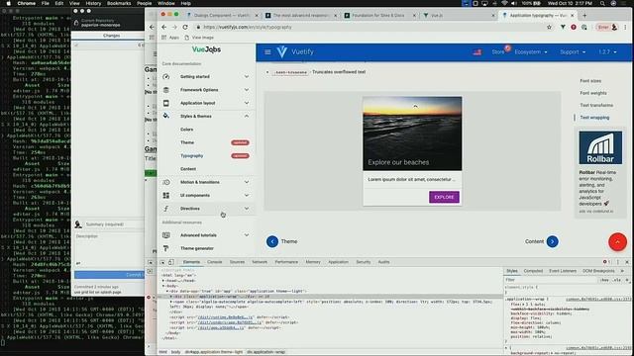Open the Vuetify hamburger navigation menu

[x=267, y=52]
